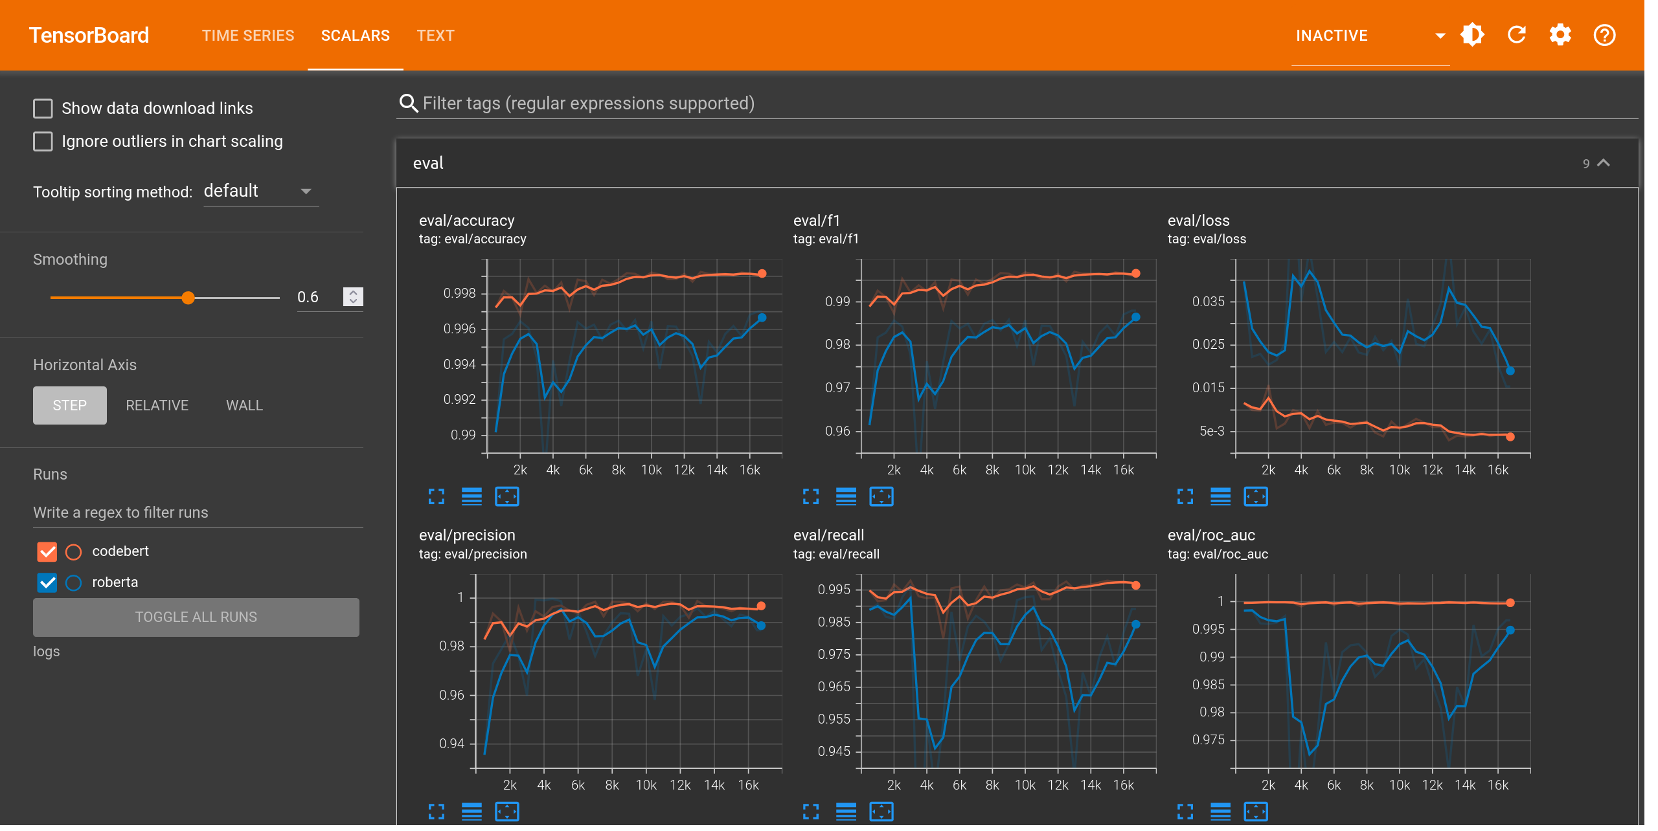Fit domain to data on eval/loss

pyautogui.click(x=1256, y=496)
